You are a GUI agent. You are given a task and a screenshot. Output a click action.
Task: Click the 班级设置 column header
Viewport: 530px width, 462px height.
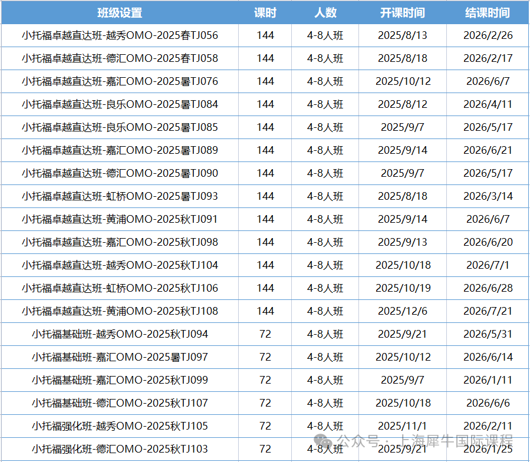tap(120, 12)
